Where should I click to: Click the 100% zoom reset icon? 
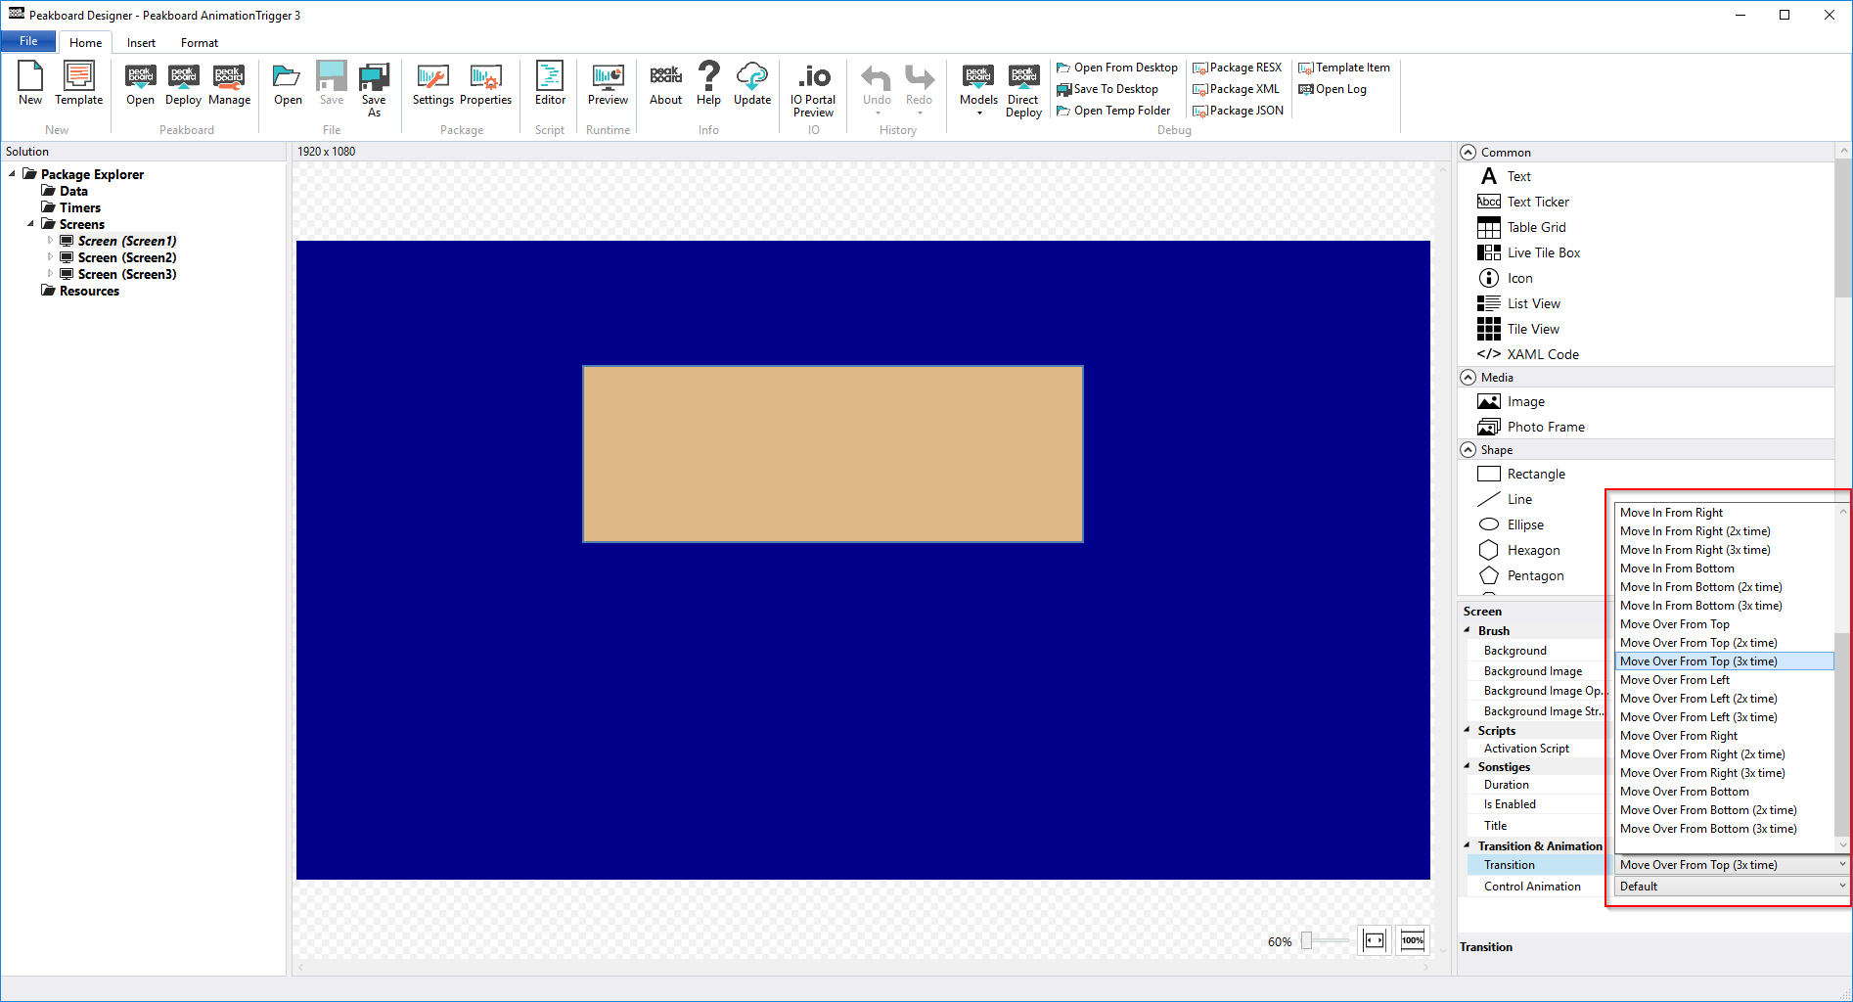pyautogui.click(x=1413, y=940)
